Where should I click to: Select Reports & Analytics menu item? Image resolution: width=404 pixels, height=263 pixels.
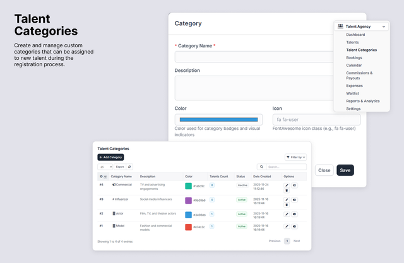tap(363, 101)
